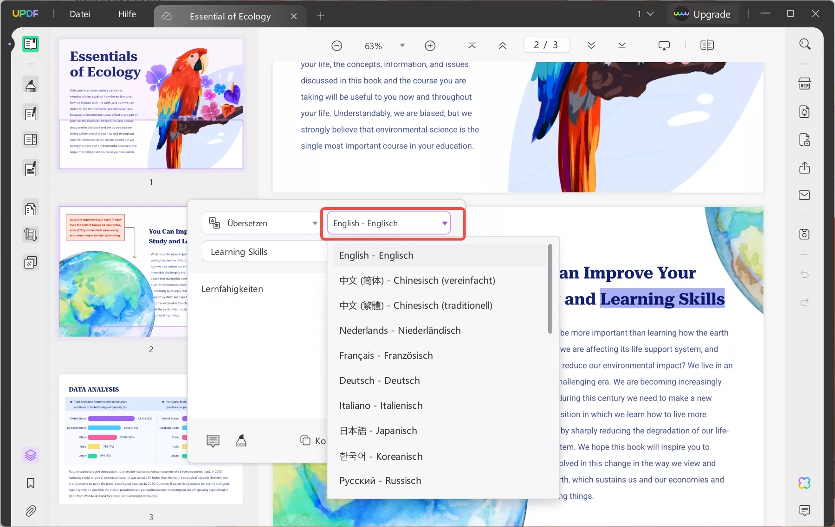
Task: Click the UPDF logo
Action: tap(26, 14)
